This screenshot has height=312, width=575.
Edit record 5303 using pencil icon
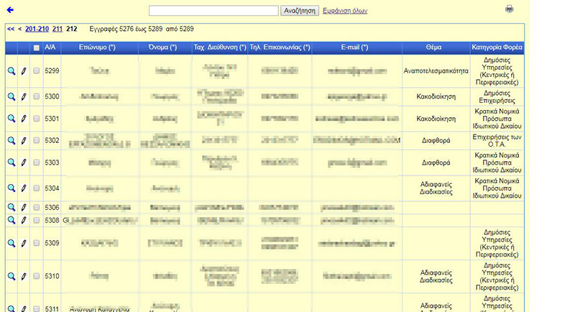[x=24, y=163]
